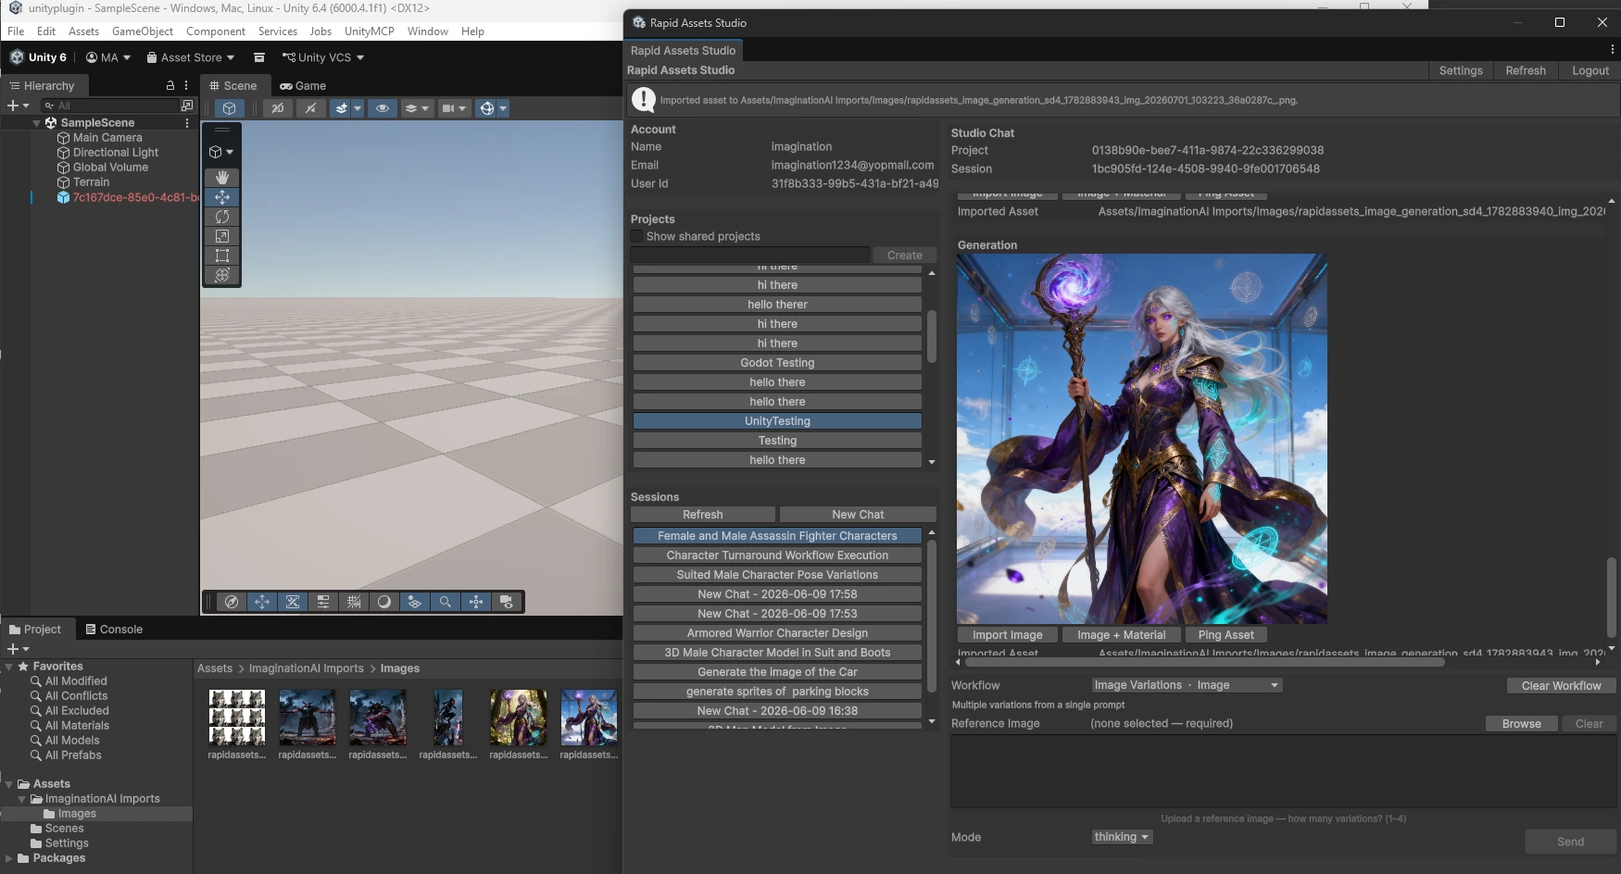
Task: Click the camera-with-eye icon in bottom Scene toolbar
Action: click(507, 602)
